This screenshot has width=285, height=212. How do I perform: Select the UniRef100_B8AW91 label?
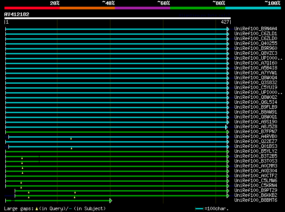click(256, 112)
